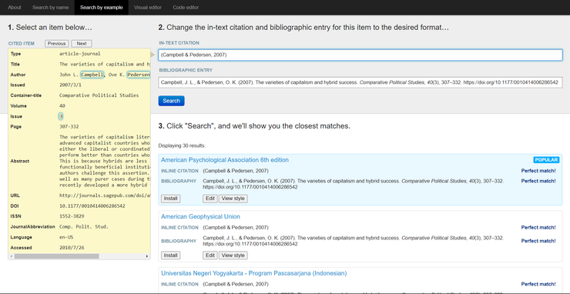Open the Visual editor tab
Image resolution: width=570 pixels, height=294 pixels.
148,7
